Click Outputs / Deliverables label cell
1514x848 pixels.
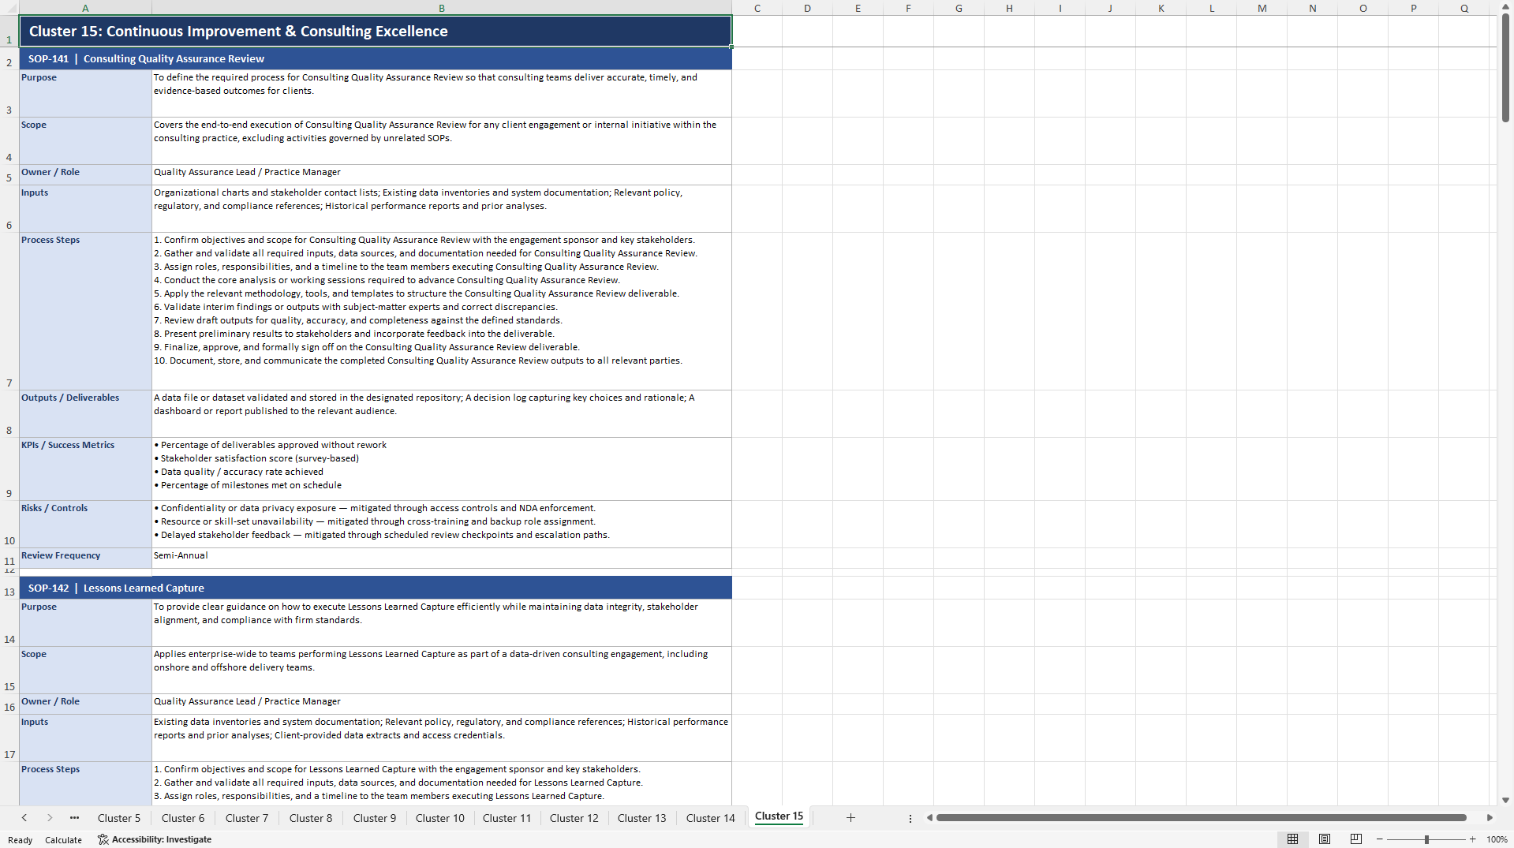point(85,414)
